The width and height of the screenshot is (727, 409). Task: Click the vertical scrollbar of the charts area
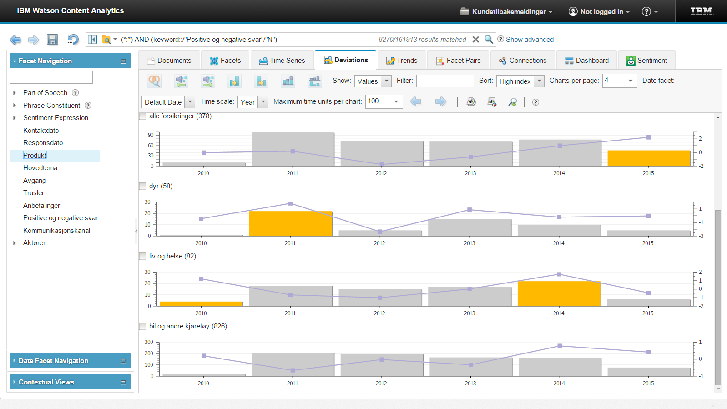coord(718,298)
